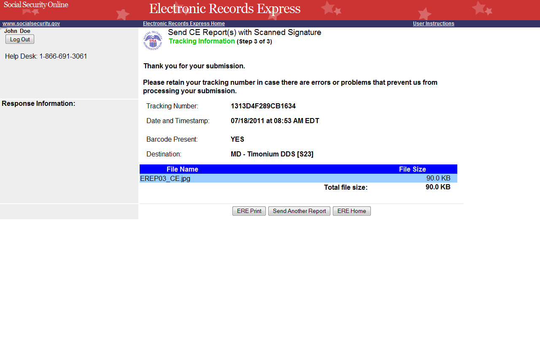Click the Social Security Administration seal logo
The image size is (540, 347).
tap(153, 40)
